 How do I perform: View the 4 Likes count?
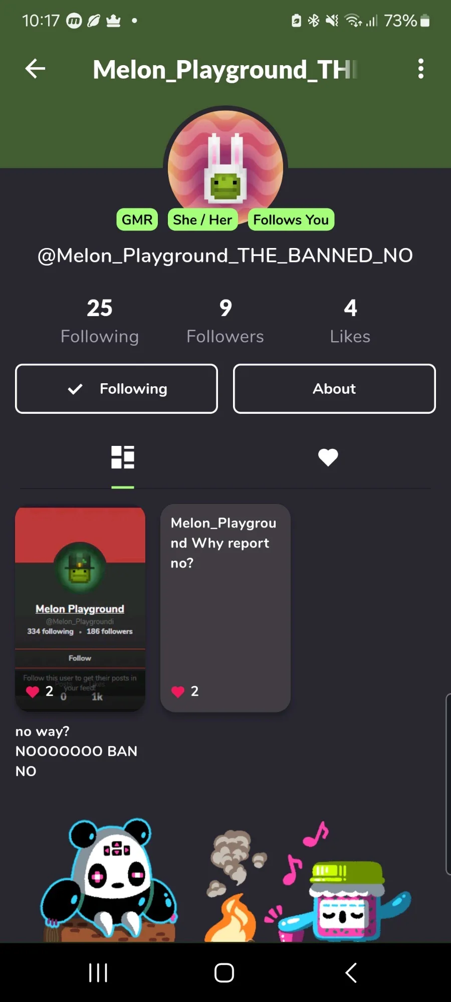(350, 321)
